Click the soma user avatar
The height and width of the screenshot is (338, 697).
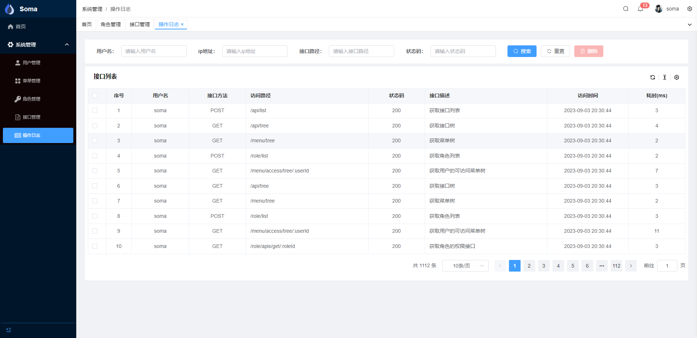pyautogui.click(x=659, y=9)
